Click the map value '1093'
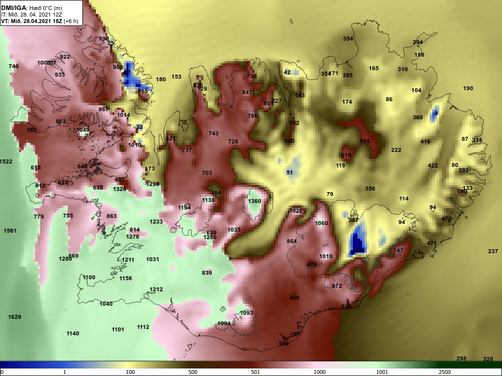The height and width of the screenshot is (376, 502). point(246,313)
